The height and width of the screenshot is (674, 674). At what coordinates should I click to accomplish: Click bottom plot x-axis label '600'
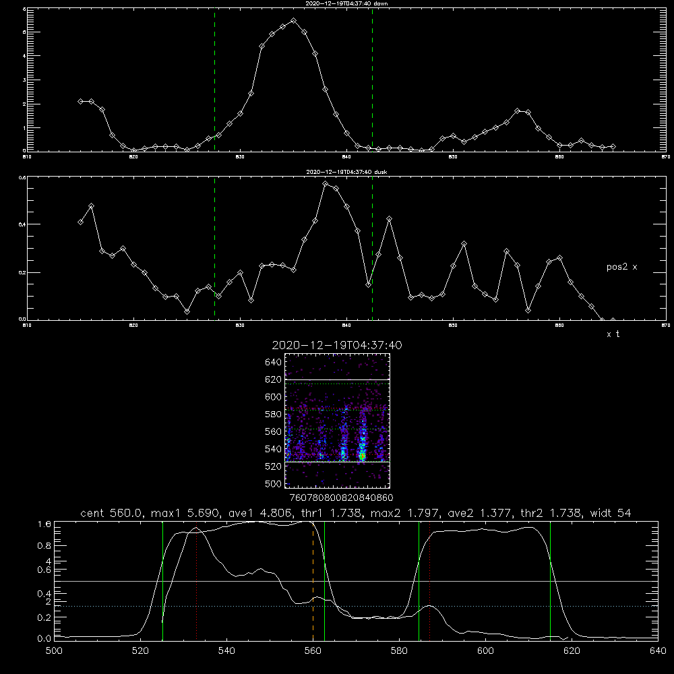485,651
